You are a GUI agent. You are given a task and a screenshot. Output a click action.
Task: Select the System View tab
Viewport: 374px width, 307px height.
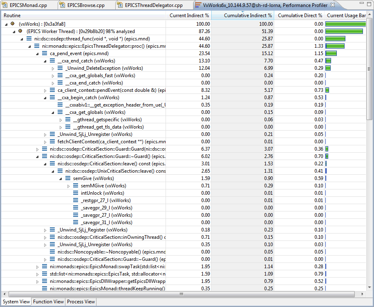16,302
